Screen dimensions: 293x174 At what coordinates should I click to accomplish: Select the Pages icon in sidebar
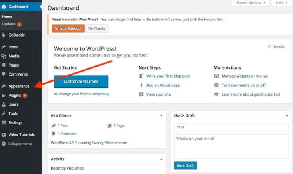(x=4, y=65)
